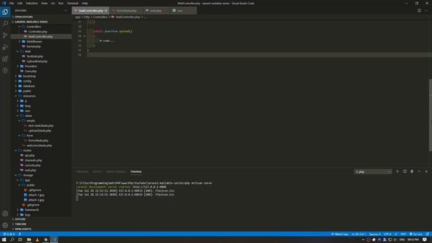Show errors and warnings count in status bar

coord(9,234)
